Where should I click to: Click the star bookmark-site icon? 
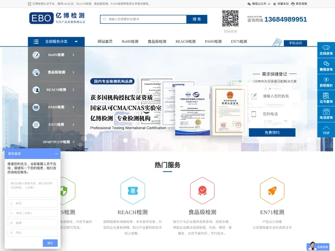point(275,4)
